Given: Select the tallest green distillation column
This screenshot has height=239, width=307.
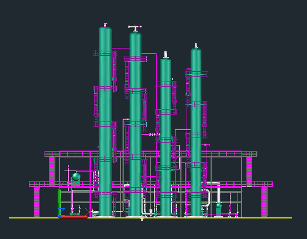Looking at the screenshot, I should [105, 121].
